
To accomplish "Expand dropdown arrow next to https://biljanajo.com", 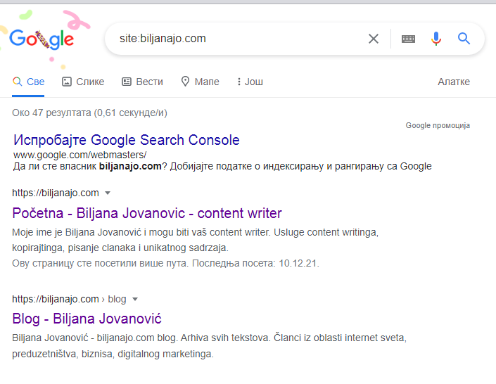I will point(108,193).
